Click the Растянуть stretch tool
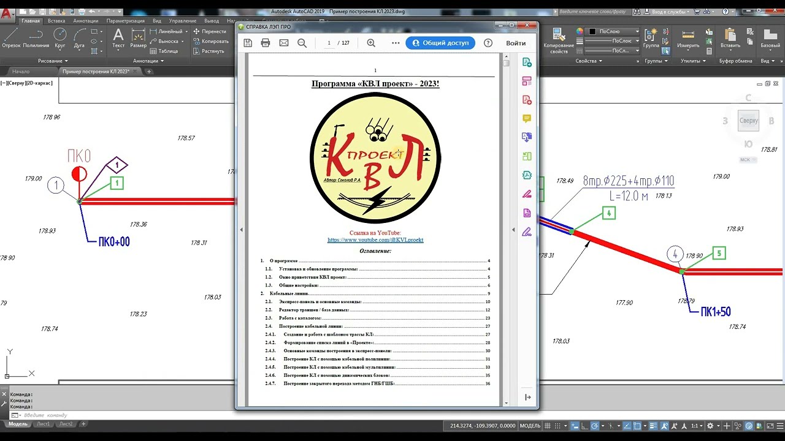The image size is (785, 441). click(x=209, y=51)
